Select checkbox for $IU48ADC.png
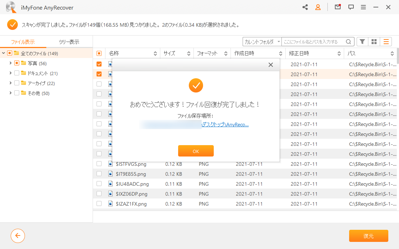399x249 pixels. [x=99, y=184]
